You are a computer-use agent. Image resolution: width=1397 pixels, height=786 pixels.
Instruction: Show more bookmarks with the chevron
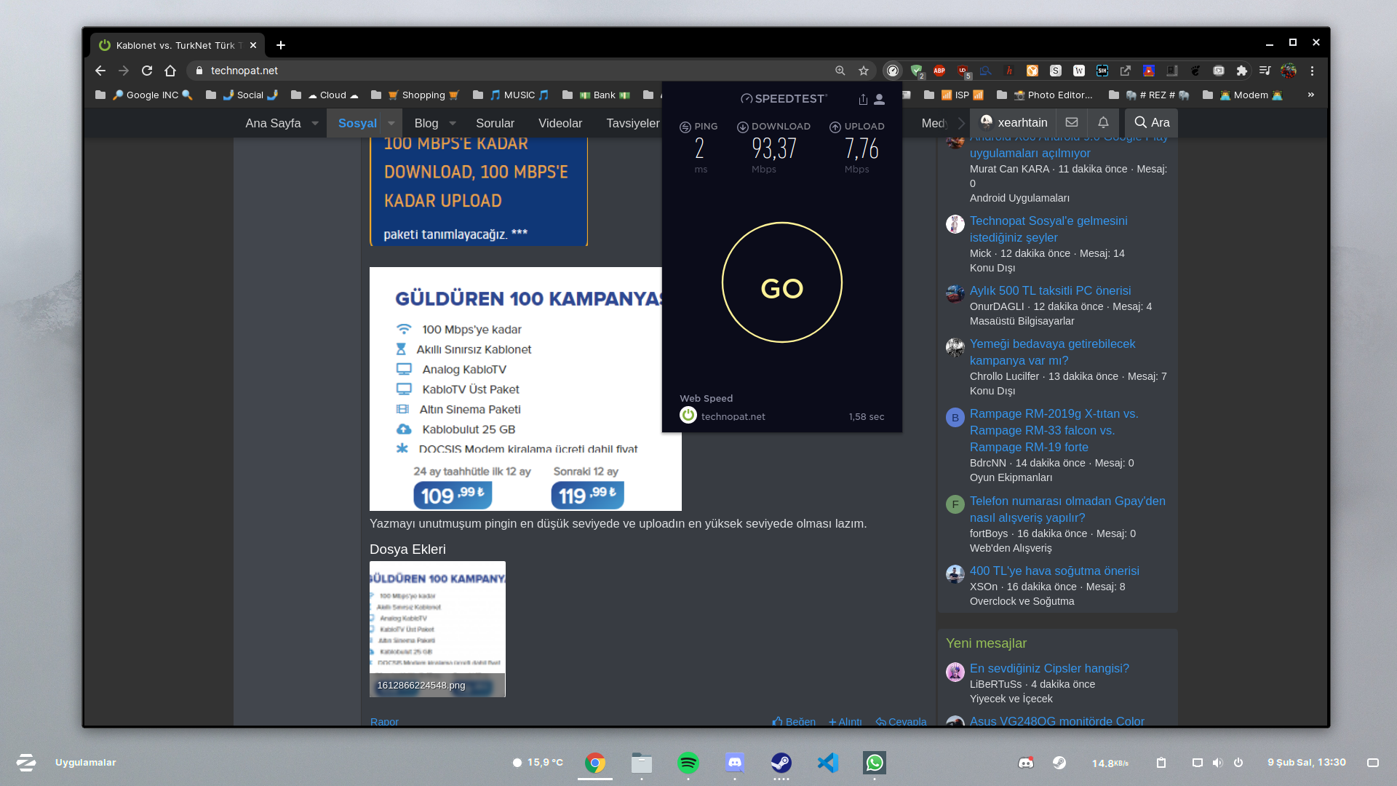(1311, 95)
